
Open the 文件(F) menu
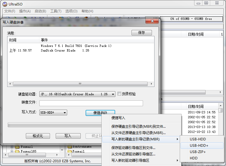pyautogui.click(x=10, y=11)
